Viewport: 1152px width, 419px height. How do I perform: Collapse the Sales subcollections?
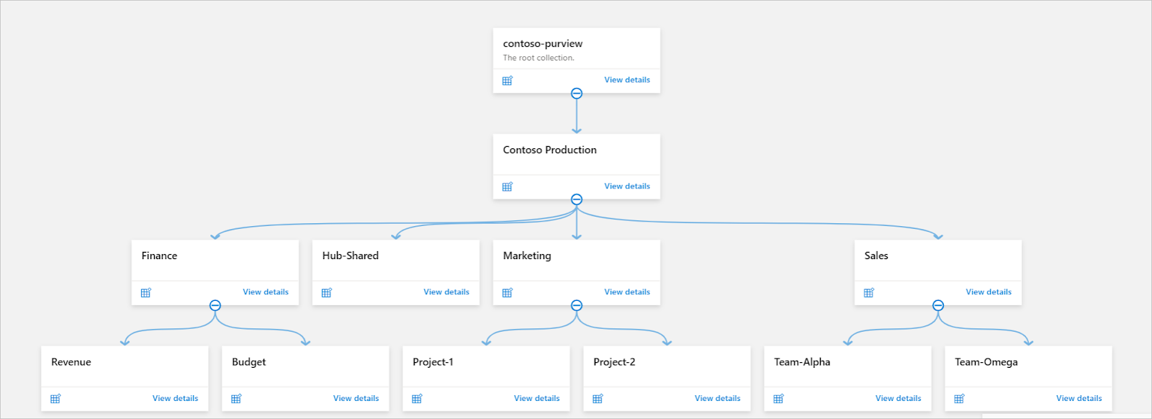tap(938, 305)
